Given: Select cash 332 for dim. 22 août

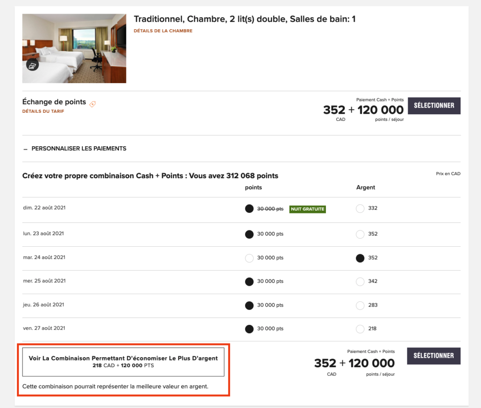Looking at the screenshot, I should coord(360,209).
